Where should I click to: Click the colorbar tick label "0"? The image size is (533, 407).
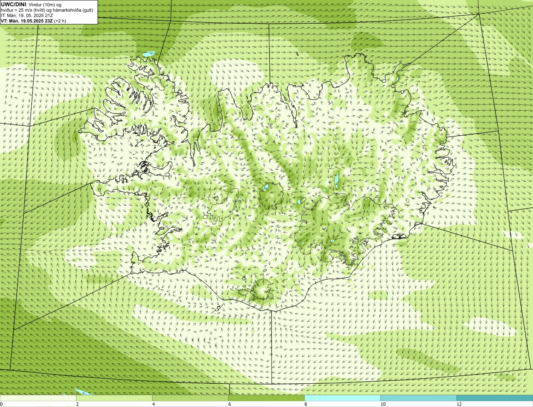point(1,404)
